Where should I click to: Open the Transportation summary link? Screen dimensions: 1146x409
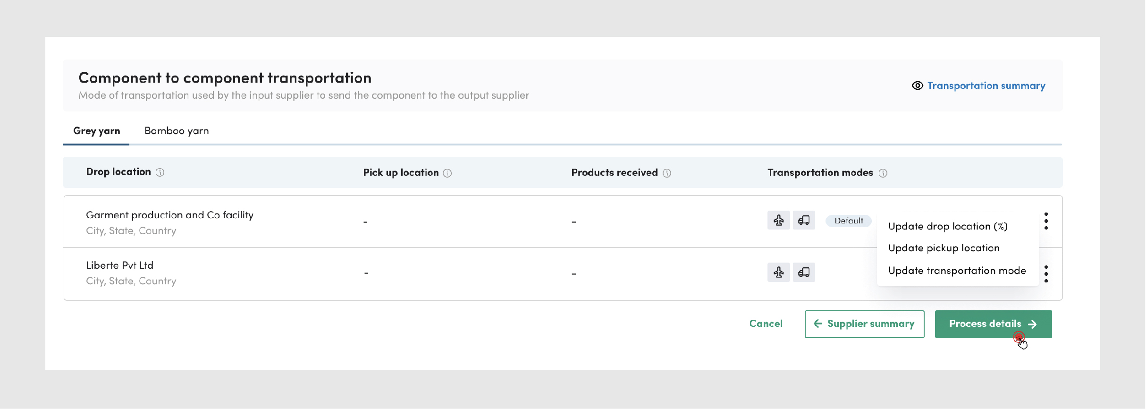coord(986,85)
